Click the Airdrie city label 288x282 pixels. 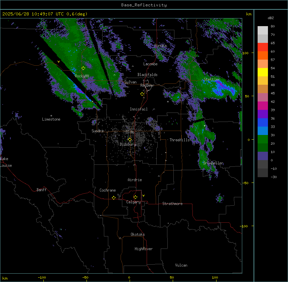135,180
